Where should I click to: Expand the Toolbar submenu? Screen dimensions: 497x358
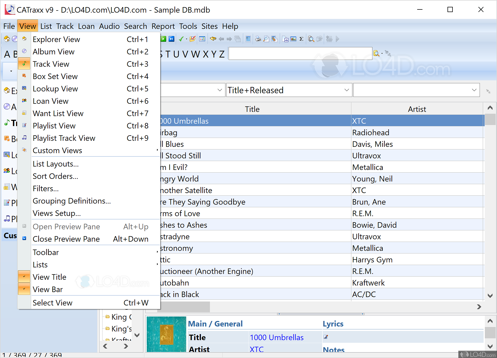point(46,252)
